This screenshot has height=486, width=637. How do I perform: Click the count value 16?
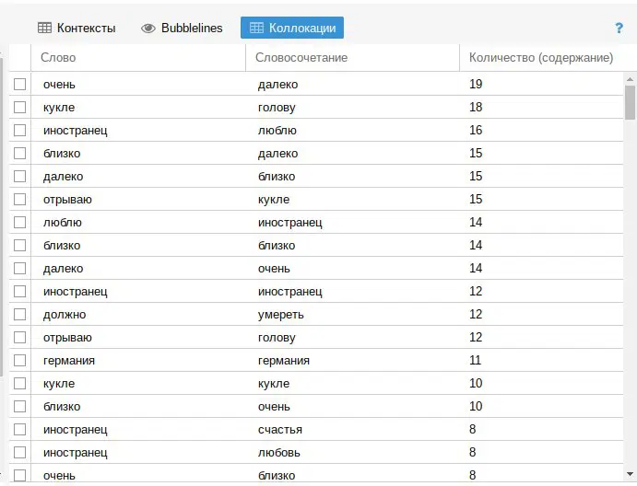tap(476, 130)
